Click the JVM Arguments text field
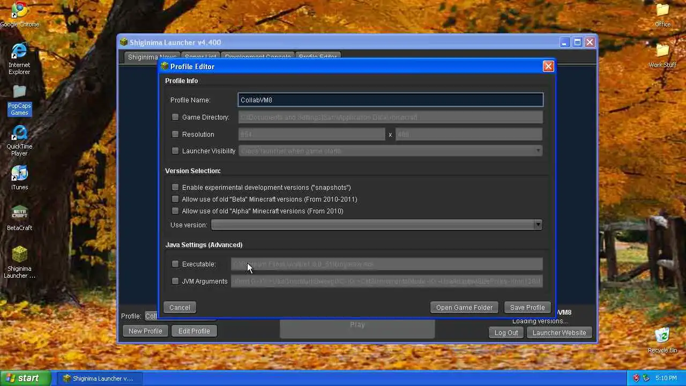Screen dimensions: 686x386 [x=387, y=281]
